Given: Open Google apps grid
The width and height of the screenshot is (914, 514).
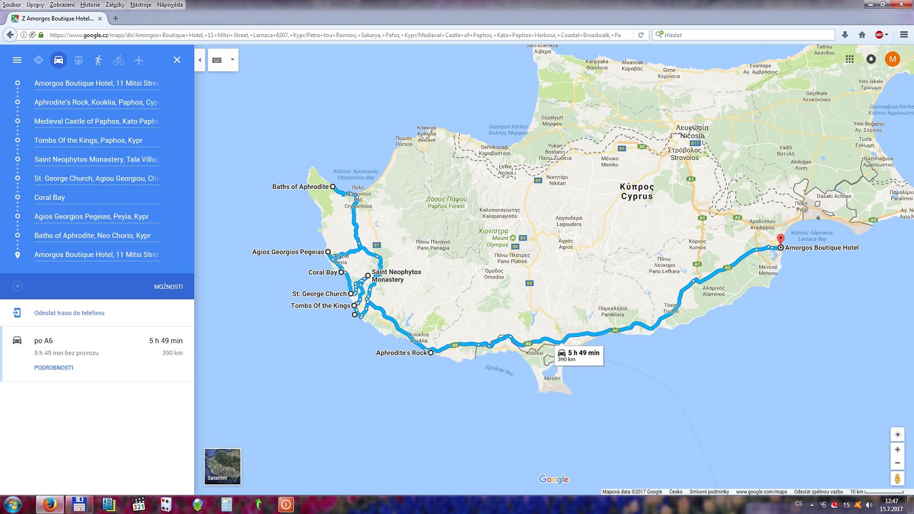Looking at the screenshot, I should (849, 59).
